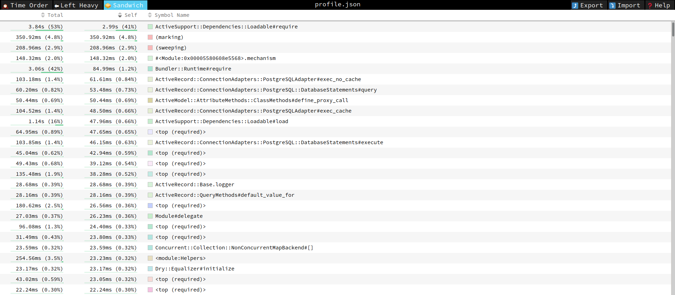Viewport: 675px width, 295px height.
Task: Click the Import button
Action: 625,5
